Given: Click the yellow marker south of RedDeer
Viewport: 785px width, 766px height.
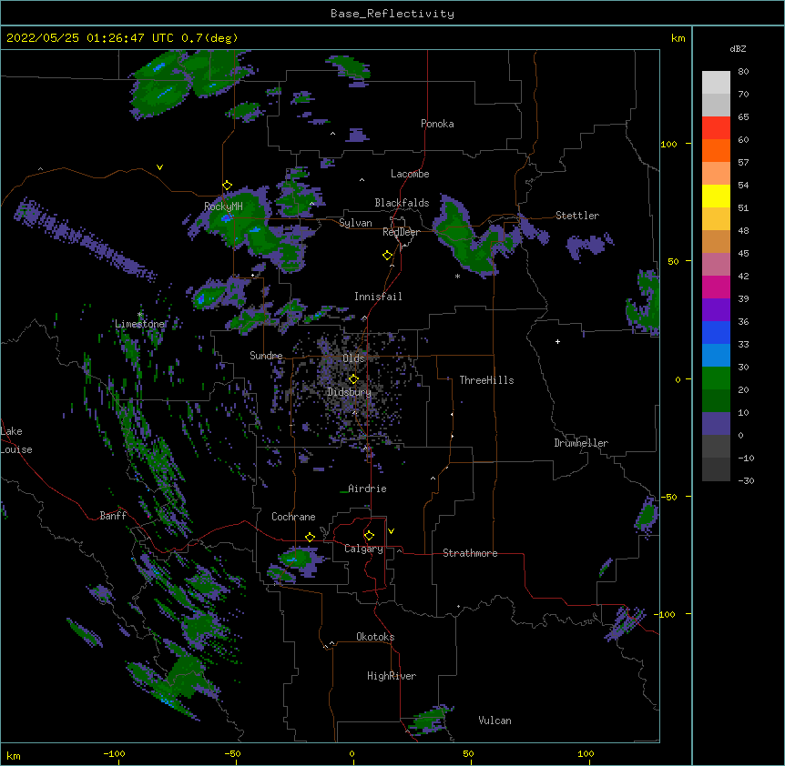Looking at the screenshot, I should (387, 256).
